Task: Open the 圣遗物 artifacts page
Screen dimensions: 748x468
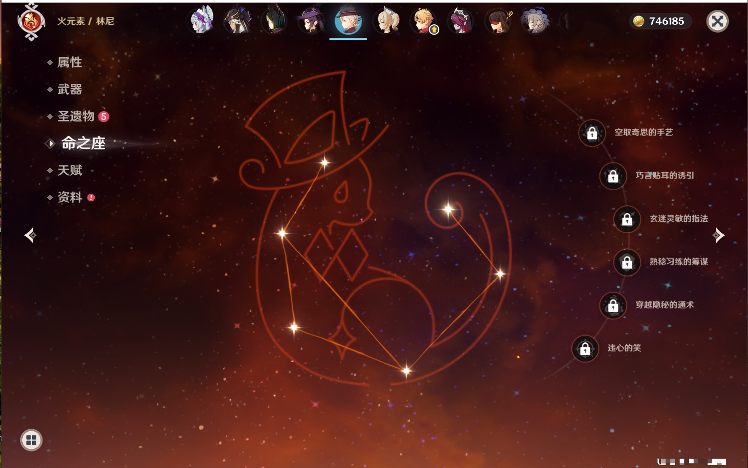Action: coord(76,116)
